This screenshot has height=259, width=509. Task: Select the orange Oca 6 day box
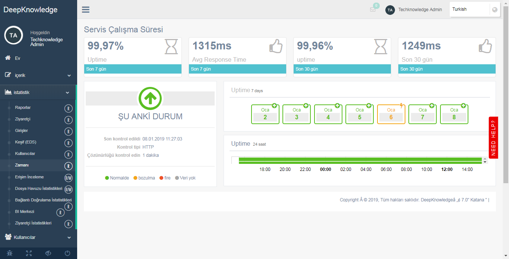point(391,114)
